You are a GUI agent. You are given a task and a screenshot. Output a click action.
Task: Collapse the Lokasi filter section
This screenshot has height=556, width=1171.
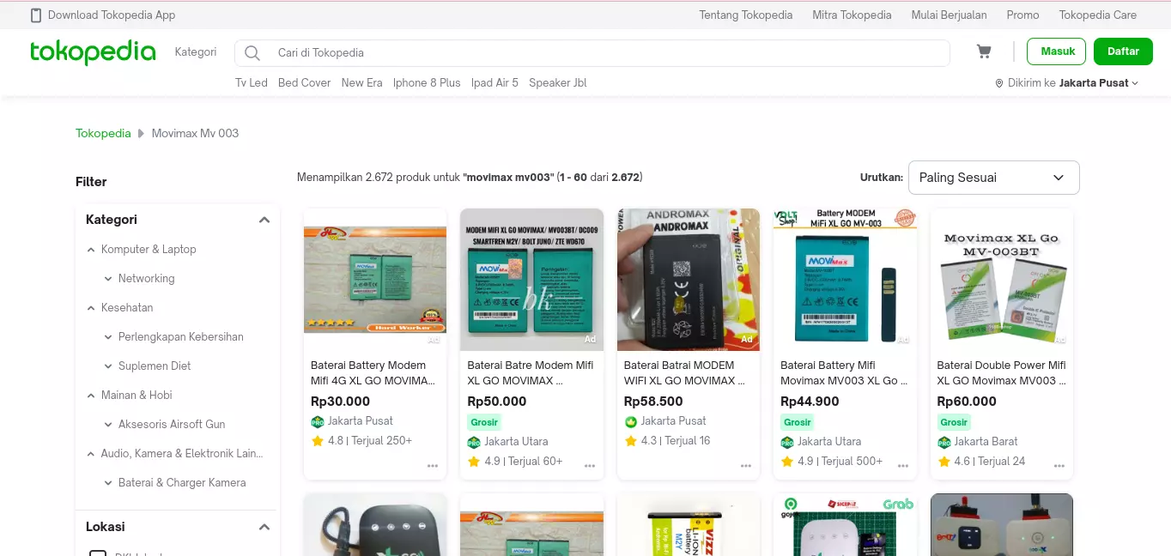(264, 527)
